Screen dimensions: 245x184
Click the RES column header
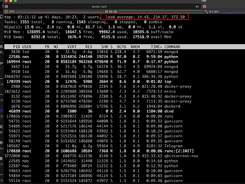tap(89, 47)
